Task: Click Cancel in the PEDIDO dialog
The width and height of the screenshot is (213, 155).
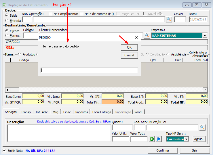Action: (129, 55)
